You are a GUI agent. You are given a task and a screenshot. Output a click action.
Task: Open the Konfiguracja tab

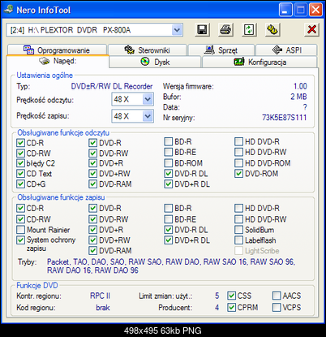(x=260, y=62)
